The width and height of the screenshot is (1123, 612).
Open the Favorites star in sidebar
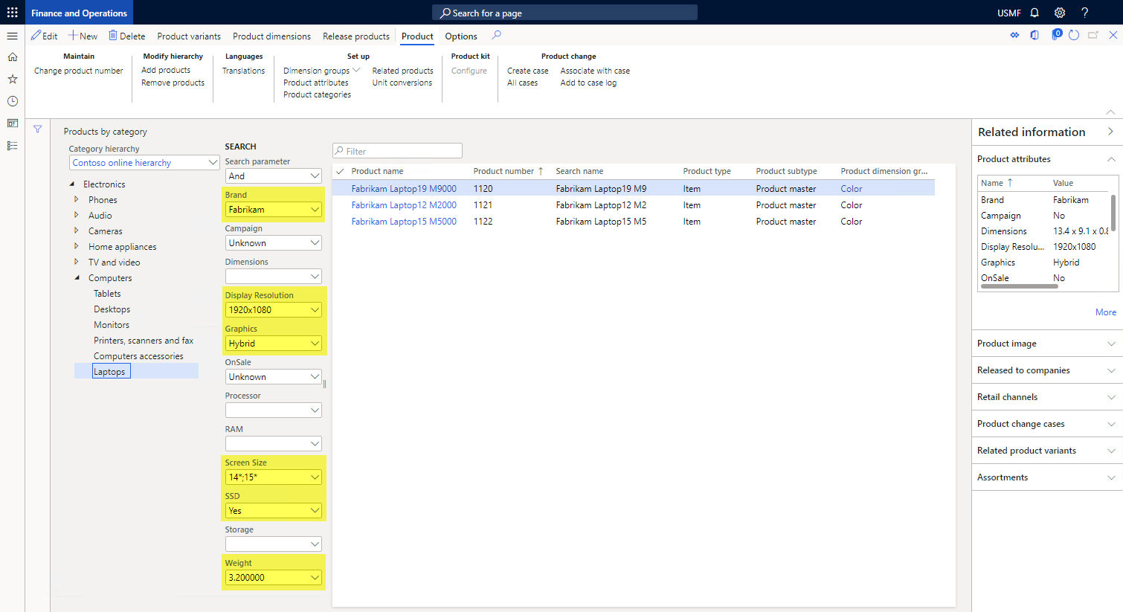tap(13, 79)
